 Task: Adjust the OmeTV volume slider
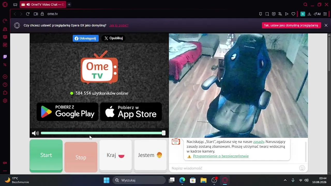(x=103, y=133)
